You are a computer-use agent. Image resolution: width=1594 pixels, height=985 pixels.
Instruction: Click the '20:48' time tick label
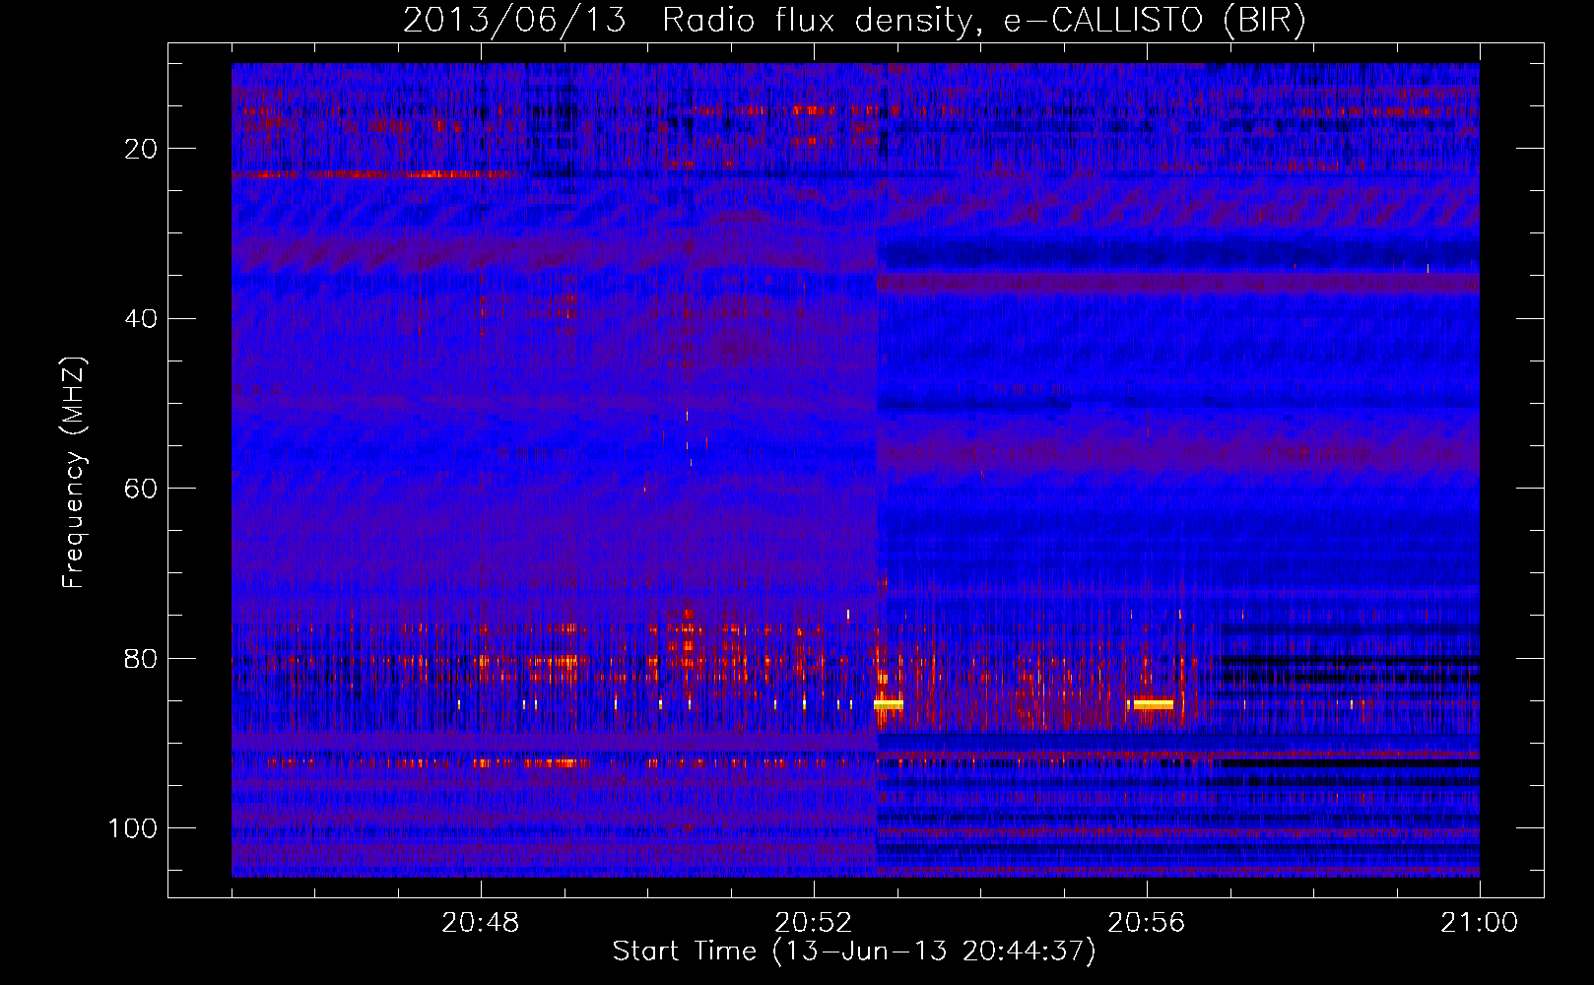tap(481, 923)
